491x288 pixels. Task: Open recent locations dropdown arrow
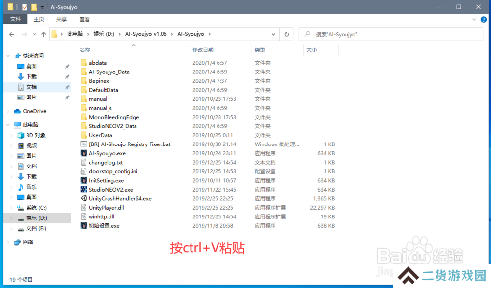(34, 34)
